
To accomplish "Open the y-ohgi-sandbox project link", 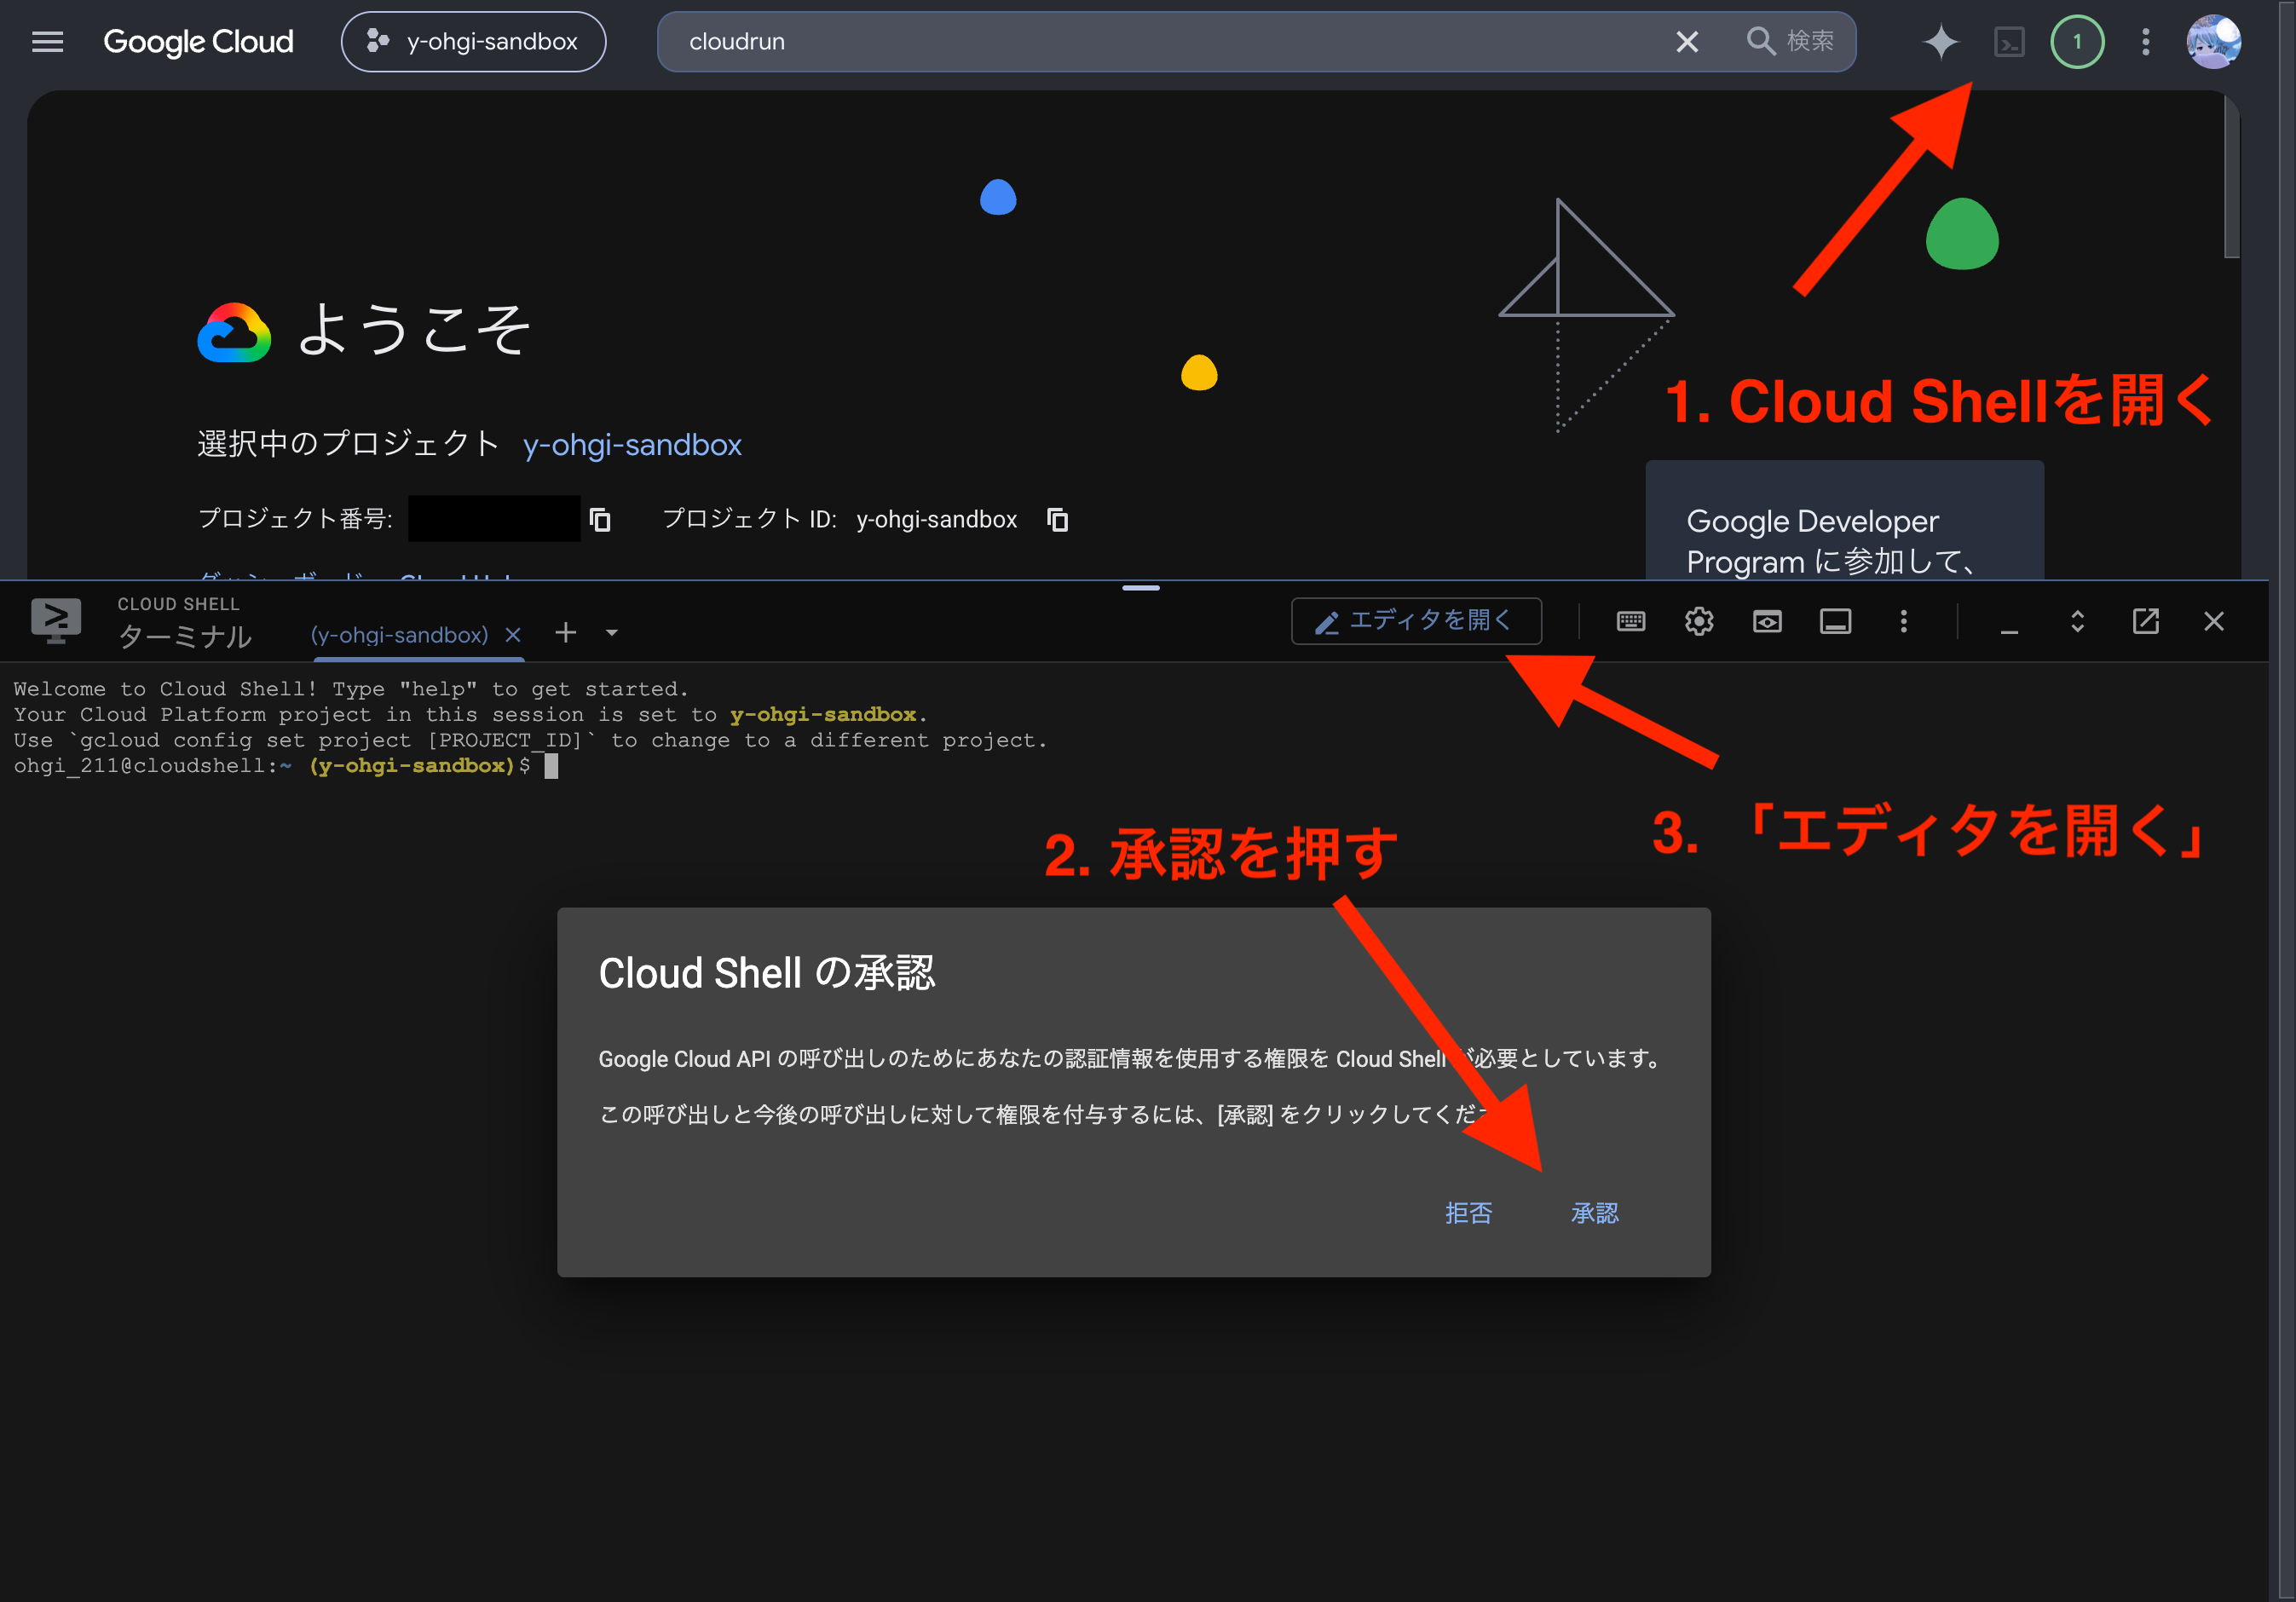I will click(x=632, y=445).
